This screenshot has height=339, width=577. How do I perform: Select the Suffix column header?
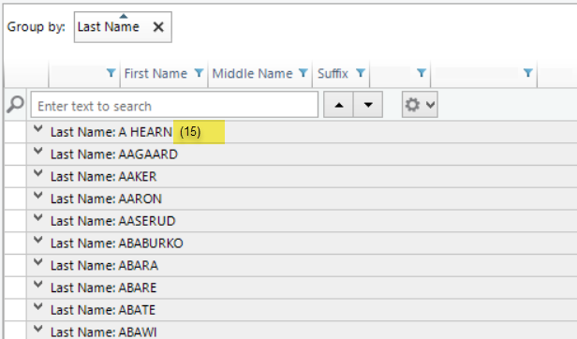[333, 74]
